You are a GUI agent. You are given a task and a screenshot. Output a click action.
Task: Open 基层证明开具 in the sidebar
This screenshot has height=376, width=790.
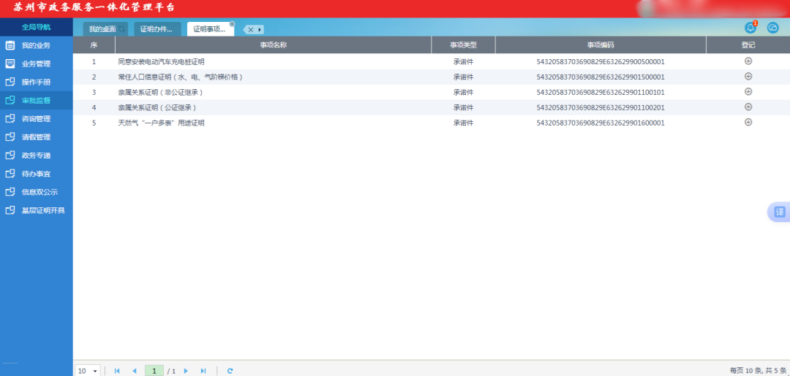[42, 210]
